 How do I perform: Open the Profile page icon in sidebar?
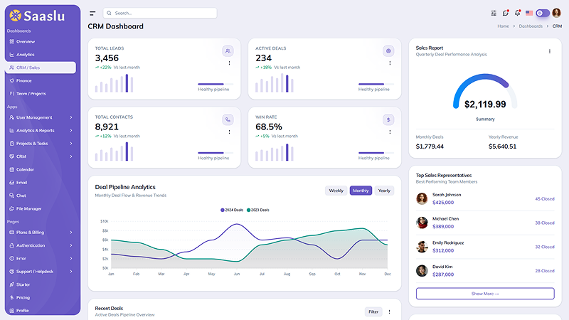[11, 311]
